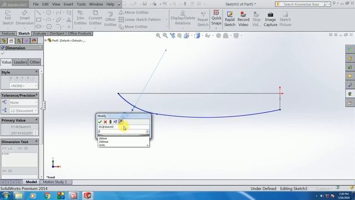Click Rapid Sketch button
The height and width of the screenshot is (200, 355).
click(x=230, y=19)
